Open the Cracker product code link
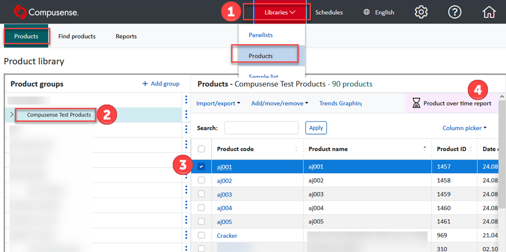This screenshot has width=506, height=252. tap(227, 236)
